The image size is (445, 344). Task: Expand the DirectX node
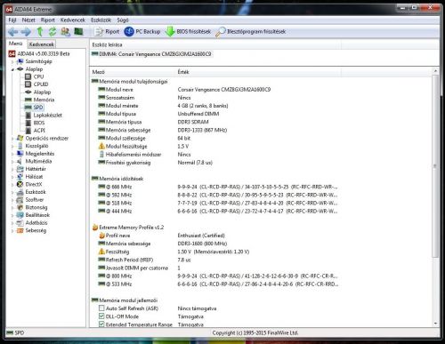(12, 185)
